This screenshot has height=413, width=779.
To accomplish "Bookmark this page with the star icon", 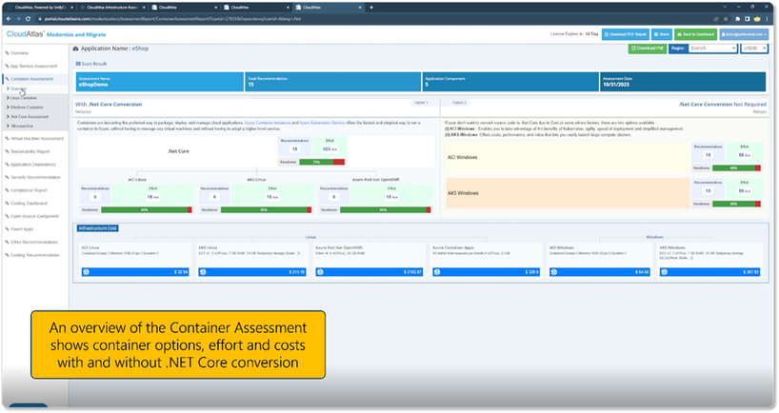I will click(726, 19).
